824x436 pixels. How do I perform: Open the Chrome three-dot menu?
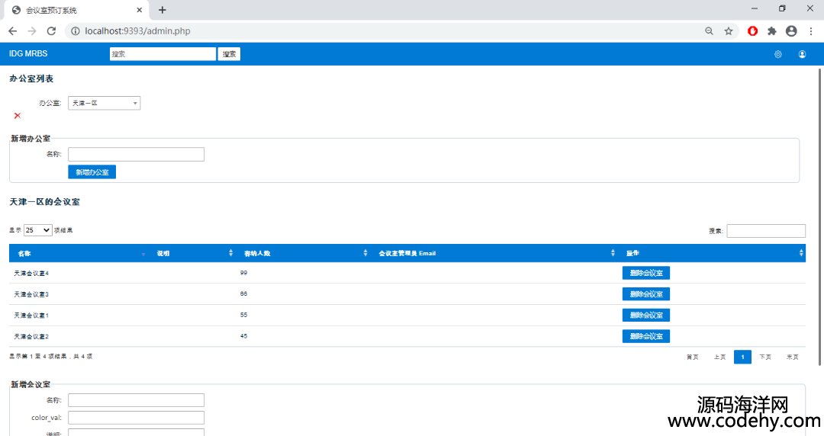point(810,31)
